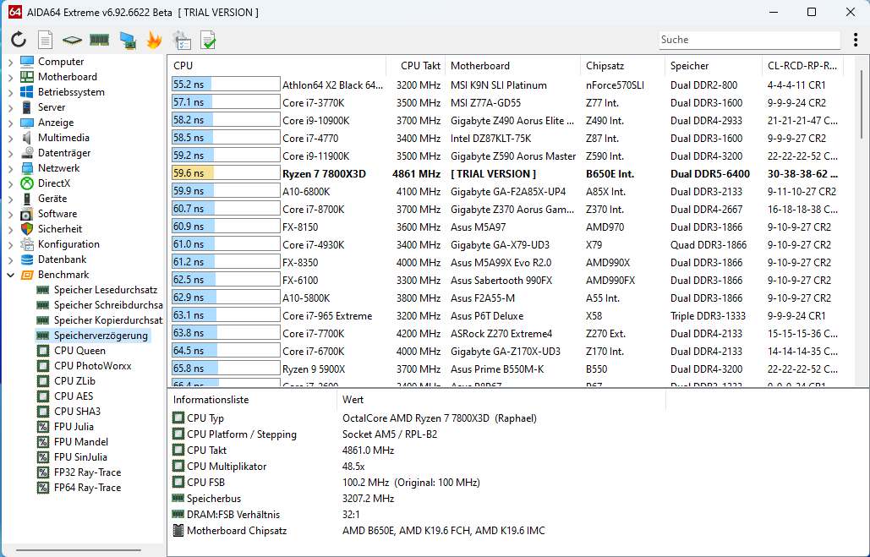Click the CPU chip toolbar icon

click(72, 40)
